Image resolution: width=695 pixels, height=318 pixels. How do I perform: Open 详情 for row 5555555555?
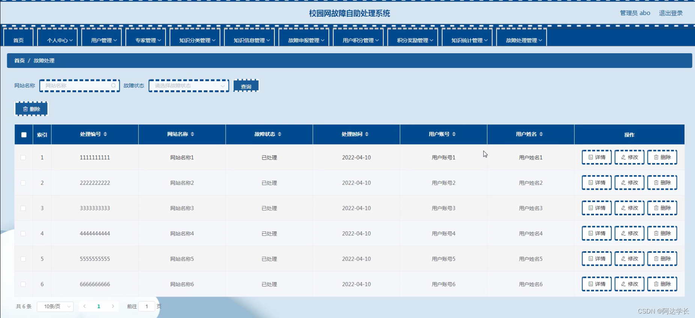point(597,259)
